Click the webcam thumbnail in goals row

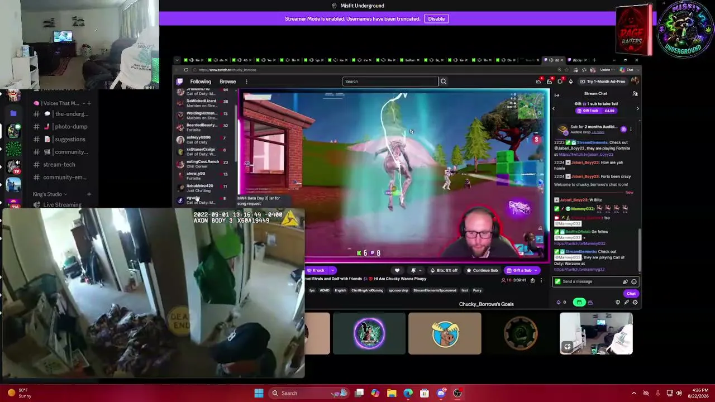coord(597,333)
